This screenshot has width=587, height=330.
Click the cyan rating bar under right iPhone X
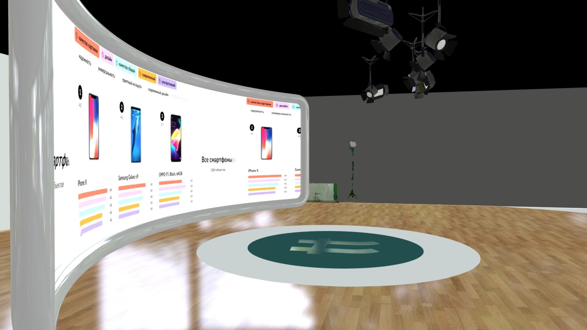pos(264,185)
